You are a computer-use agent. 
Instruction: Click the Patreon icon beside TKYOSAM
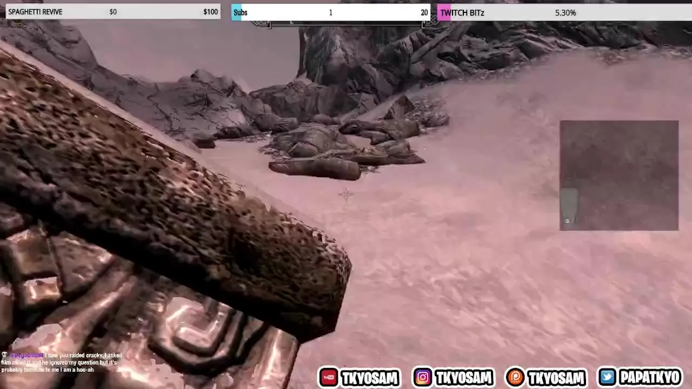[515, 377]
